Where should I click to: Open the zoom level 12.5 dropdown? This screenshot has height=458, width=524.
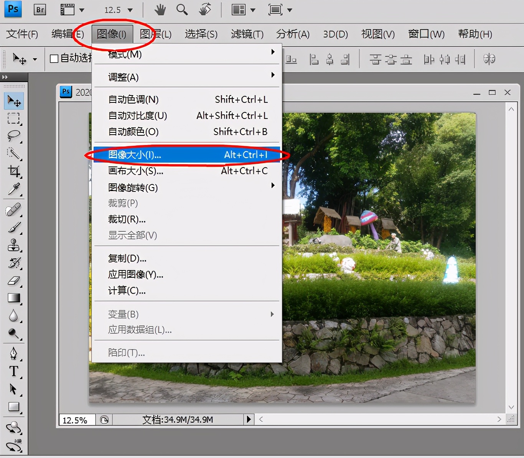click(x=130, y=10)
